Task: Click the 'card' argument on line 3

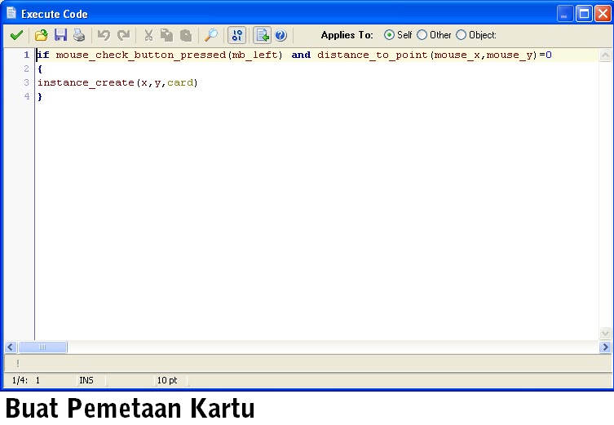Action: (x=180, y=82)
